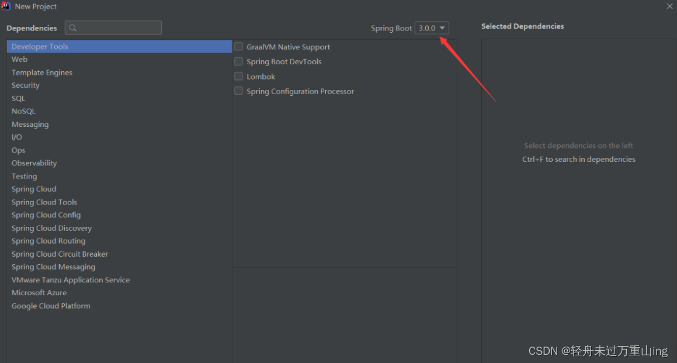Enable the Lombok dependency

238,76
